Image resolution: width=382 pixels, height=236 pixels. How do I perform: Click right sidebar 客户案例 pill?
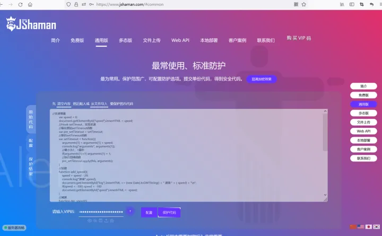point(363,150)
